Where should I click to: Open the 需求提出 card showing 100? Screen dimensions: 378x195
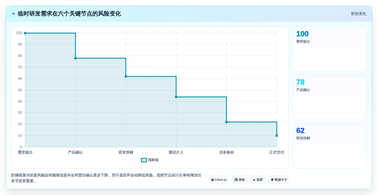point(330,49)
